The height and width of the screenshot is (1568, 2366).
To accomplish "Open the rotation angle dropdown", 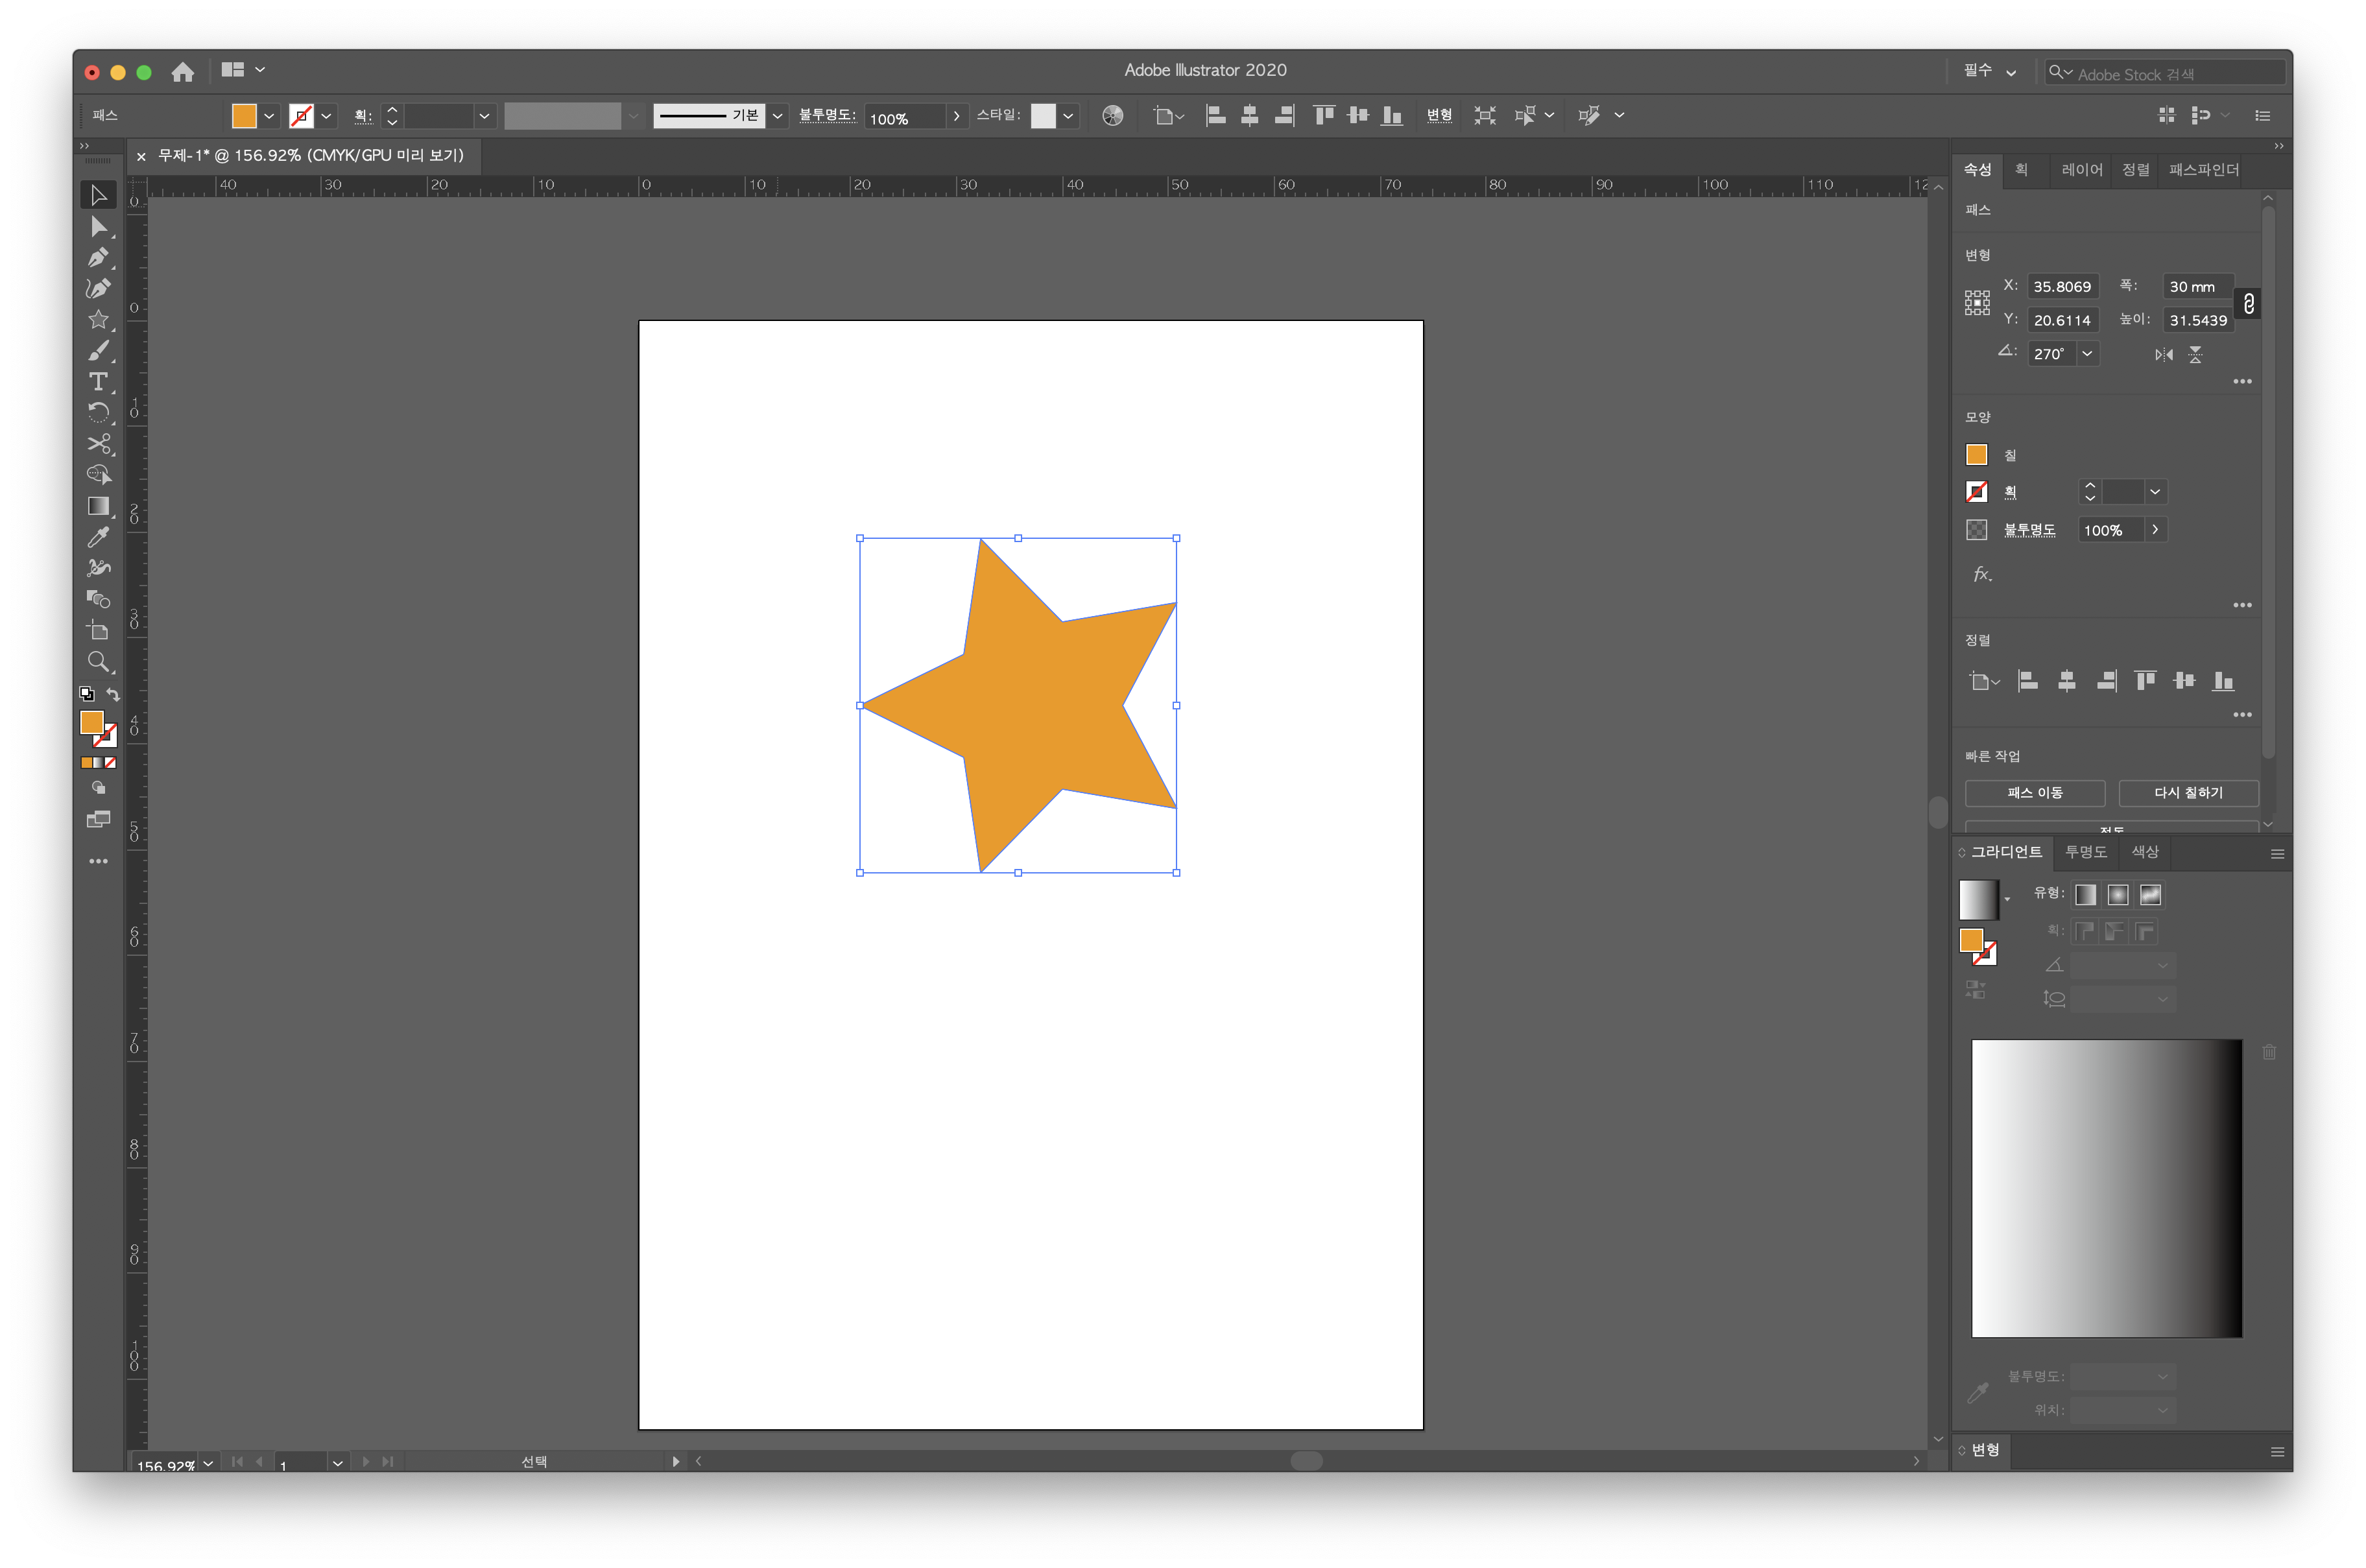I will [2087, 354].
